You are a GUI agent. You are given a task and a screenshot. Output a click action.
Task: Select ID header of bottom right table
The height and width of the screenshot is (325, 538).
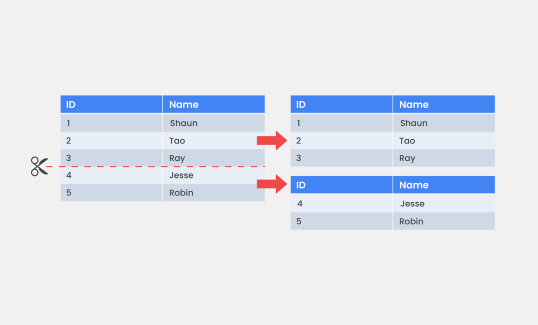point(342,185)
